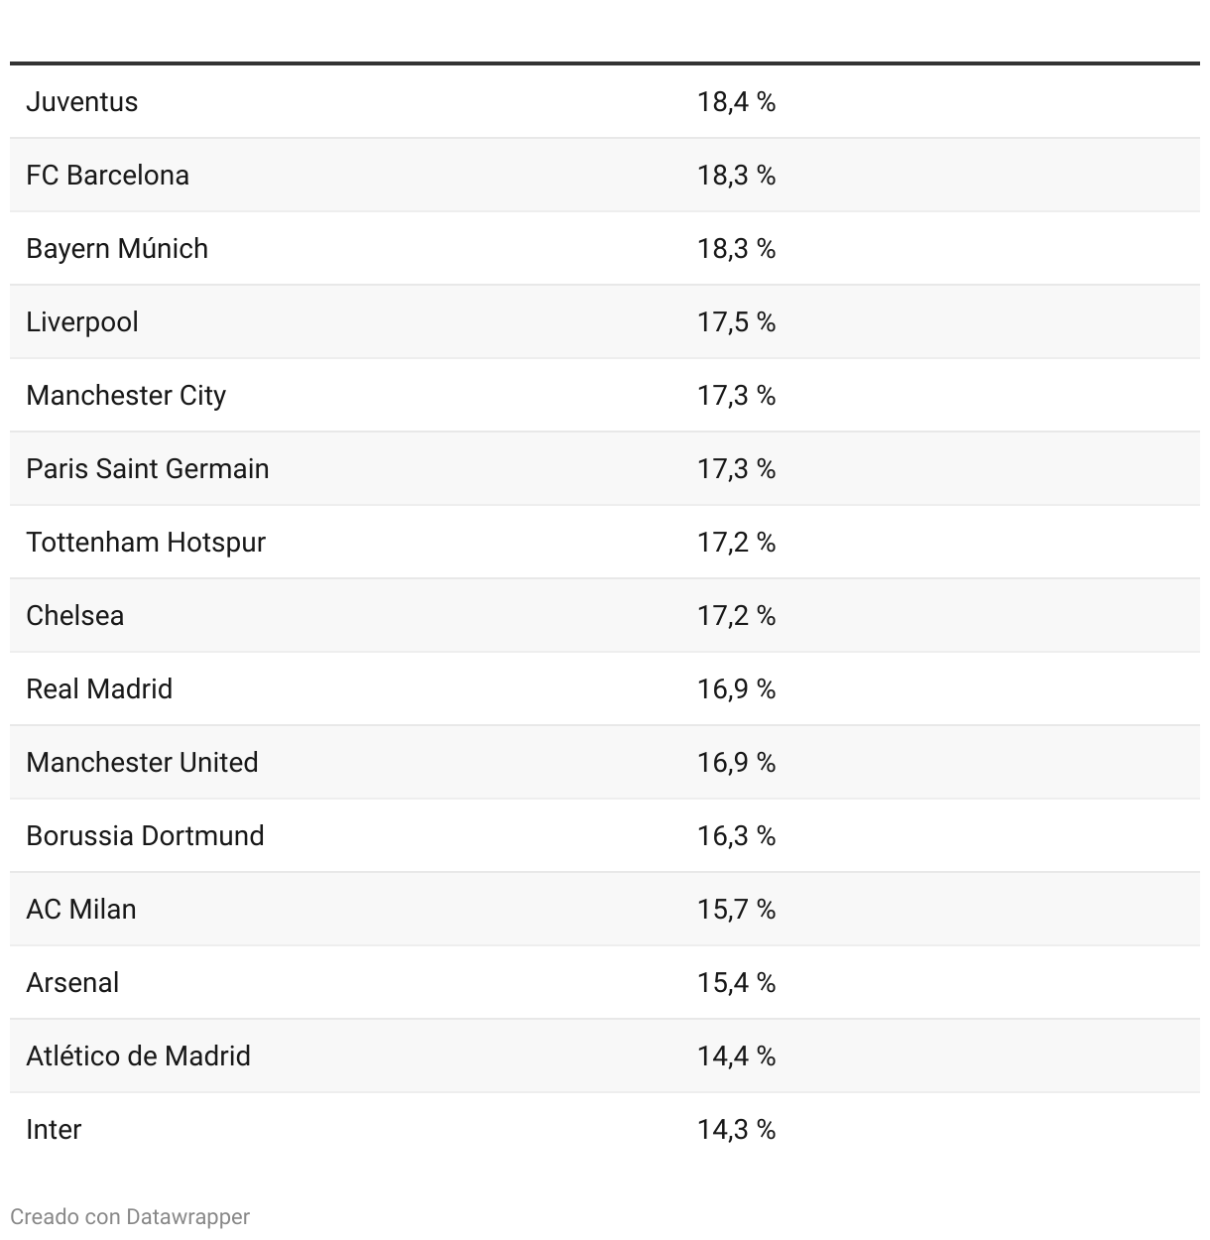
Task: Select the Inter team name
Action: [54, 1130]
